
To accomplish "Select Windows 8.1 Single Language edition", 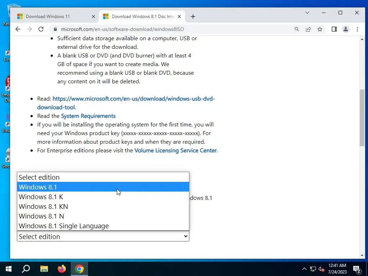I will (x=103, y=226).
